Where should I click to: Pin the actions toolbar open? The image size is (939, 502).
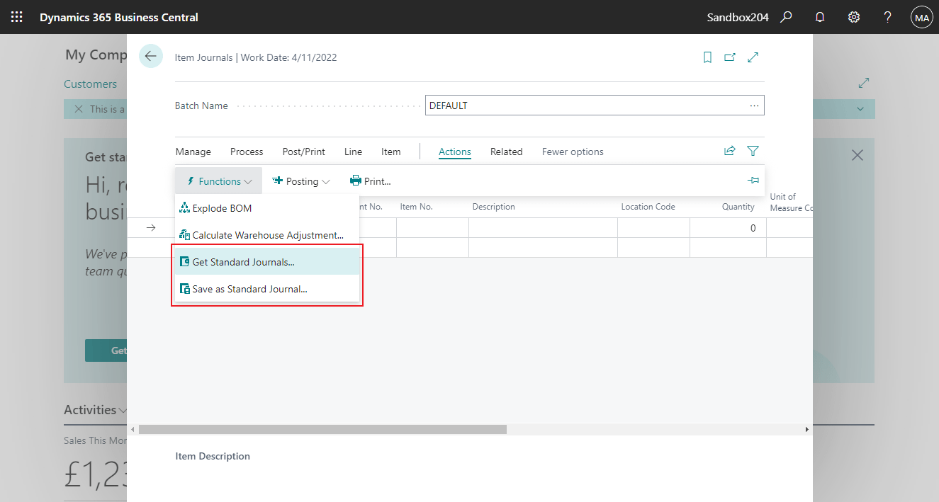(x=753, y=180)
